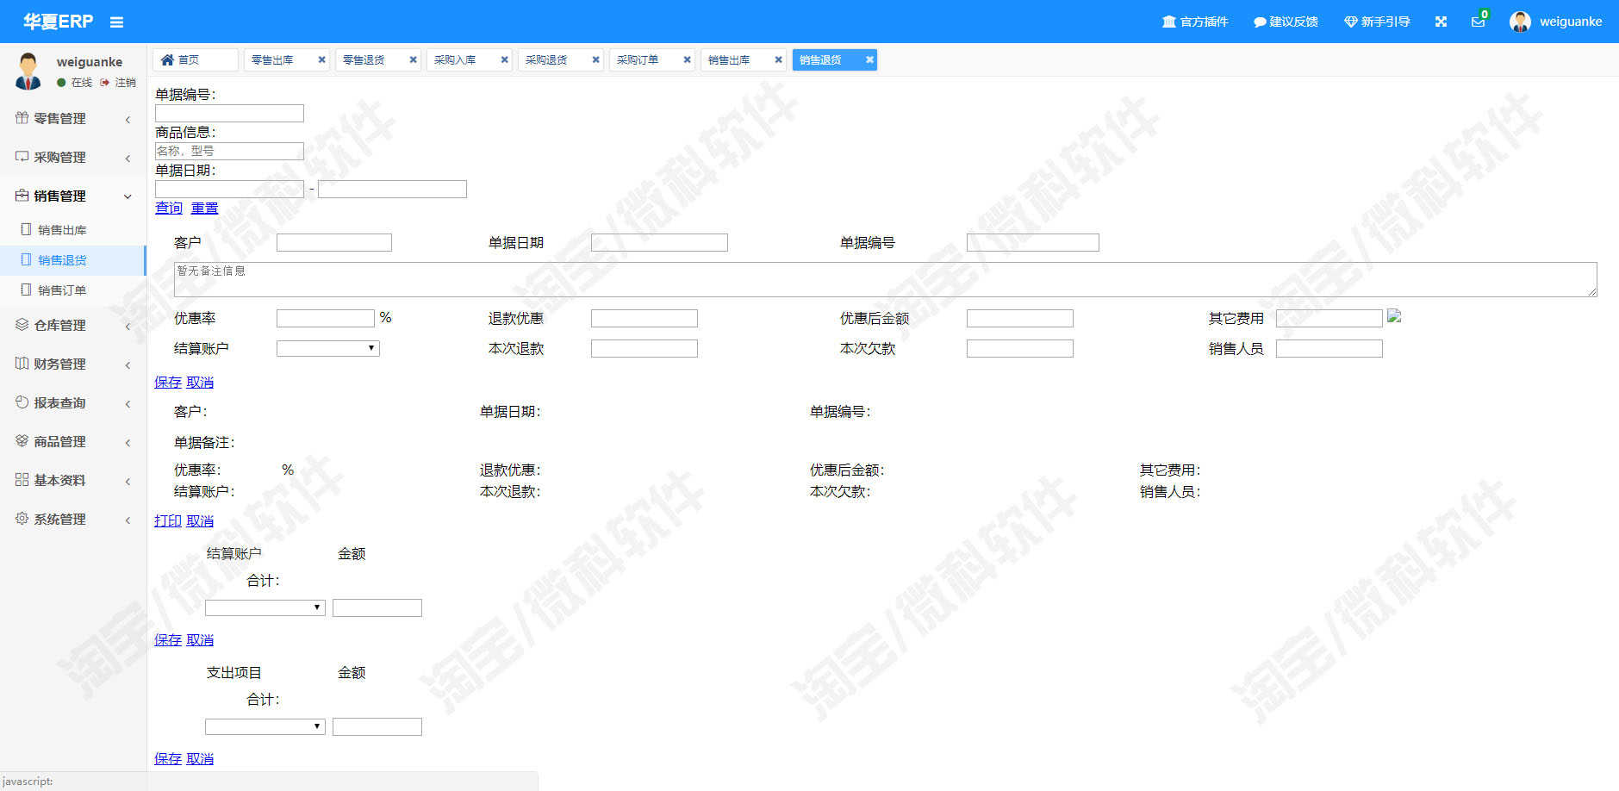The image size is (1619, 791).
Task: Switch to the 首页 home tab
Action: 195,59
